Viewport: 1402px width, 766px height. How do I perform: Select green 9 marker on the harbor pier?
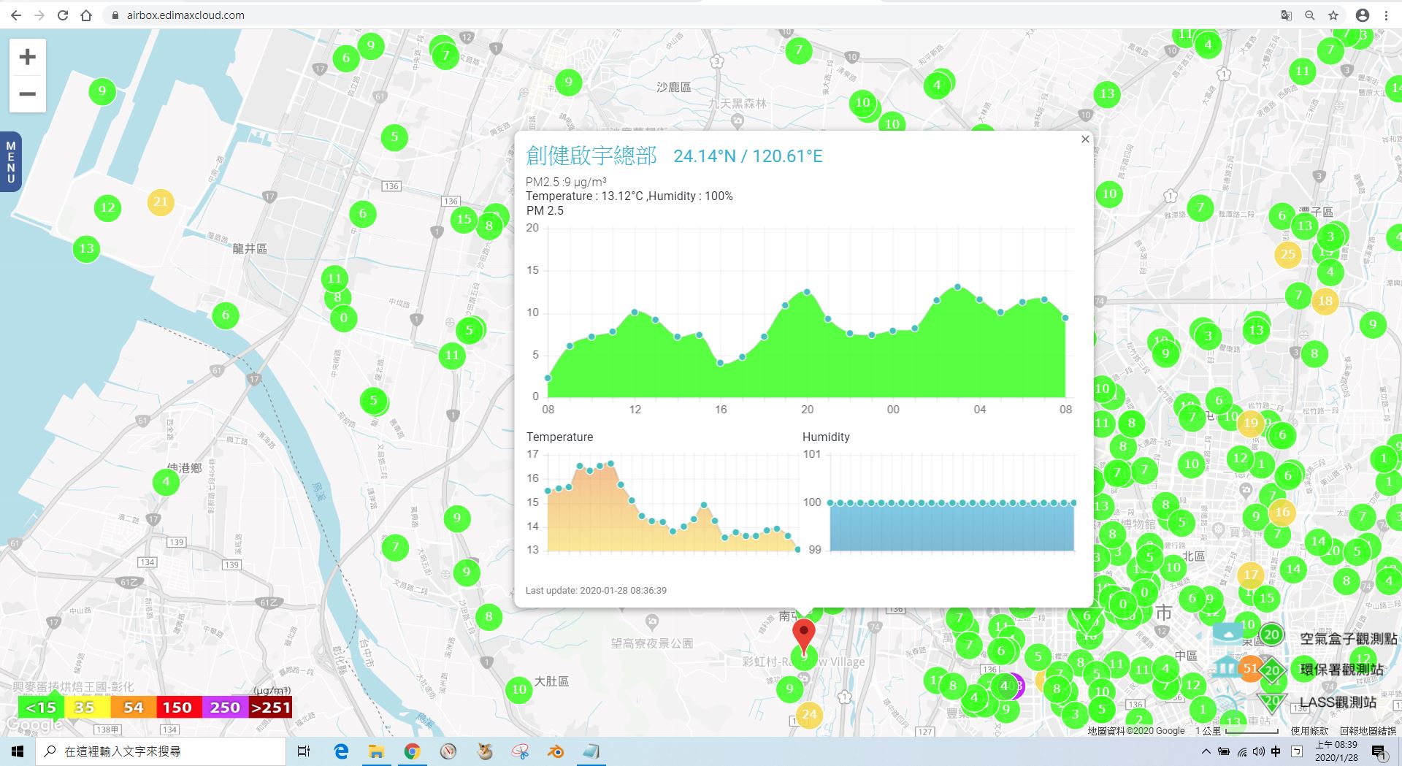(x=102, y=91)
